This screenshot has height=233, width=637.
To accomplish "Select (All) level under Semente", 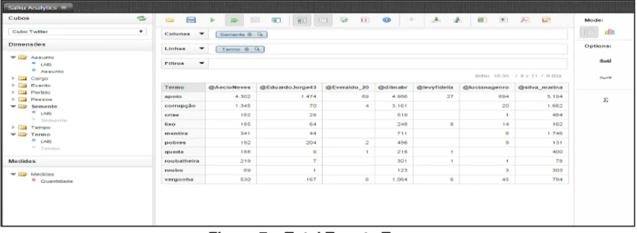I will click(45, 113).
